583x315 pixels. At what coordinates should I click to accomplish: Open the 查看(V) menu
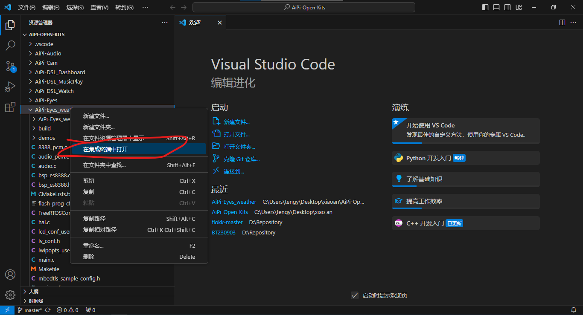[x=99, y=7]
